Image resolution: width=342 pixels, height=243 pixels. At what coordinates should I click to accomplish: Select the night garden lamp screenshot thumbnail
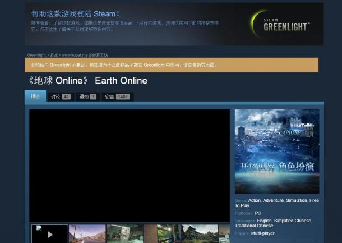163,234
